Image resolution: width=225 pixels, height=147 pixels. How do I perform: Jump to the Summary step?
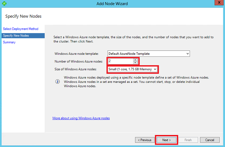tap(9, 42)
